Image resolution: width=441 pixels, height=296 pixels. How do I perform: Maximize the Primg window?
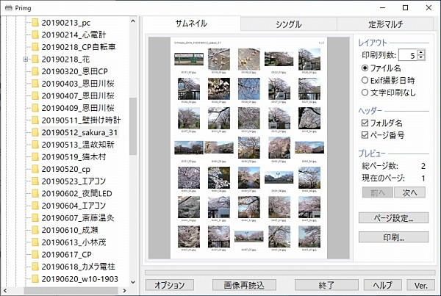point(405,7)
